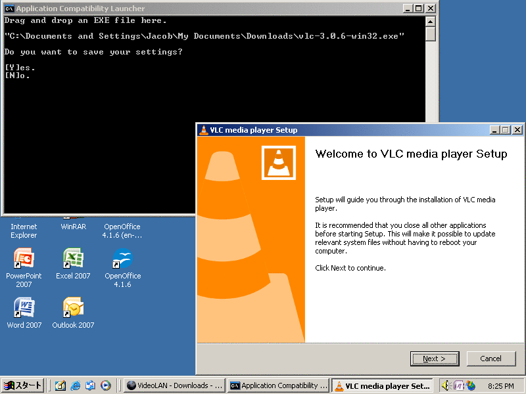The height and width of the screenshot is (394, 526).
Task: Switch to Application Compatibility taskbar window
Action: [x=278, y=386]
